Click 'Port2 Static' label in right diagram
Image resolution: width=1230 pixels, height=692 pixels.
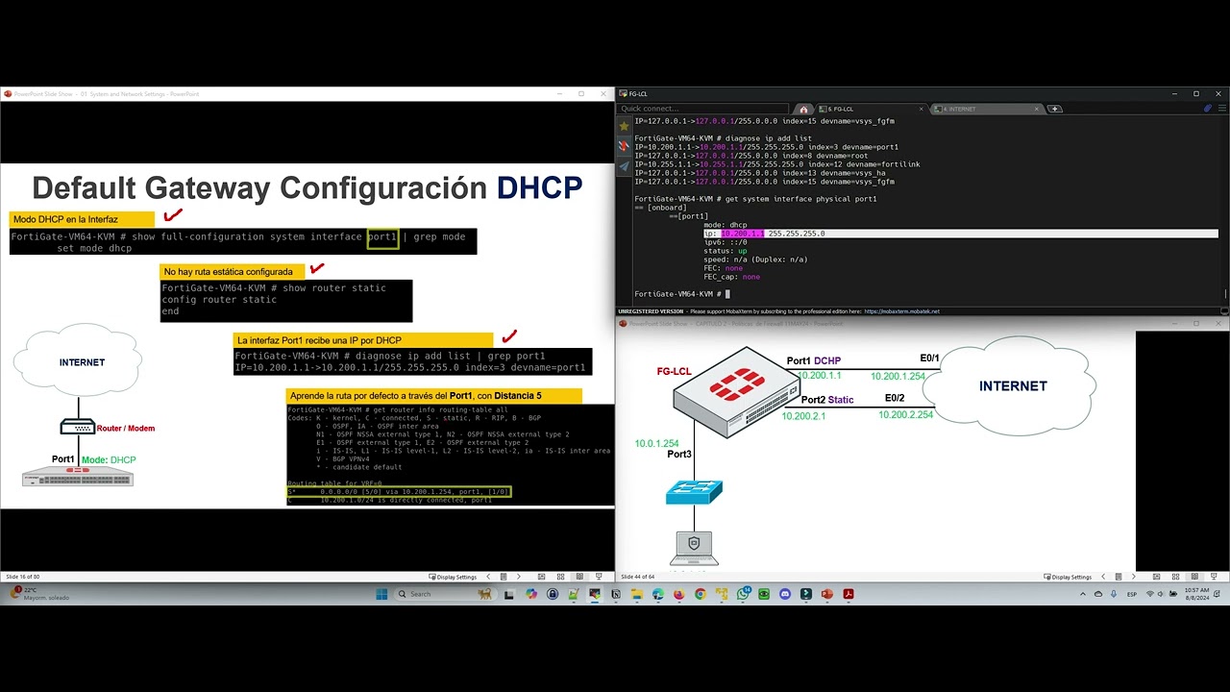pos(826,400)
